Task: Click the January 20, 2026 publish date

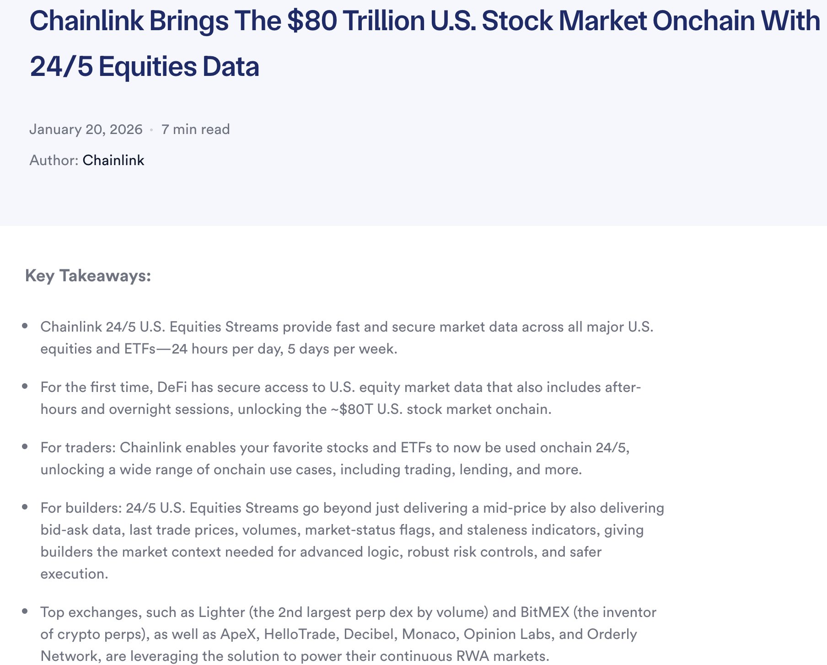Action: 86,129
